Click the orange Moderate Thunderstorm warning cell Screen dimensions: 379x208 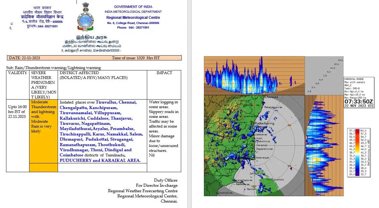(43, 117)
